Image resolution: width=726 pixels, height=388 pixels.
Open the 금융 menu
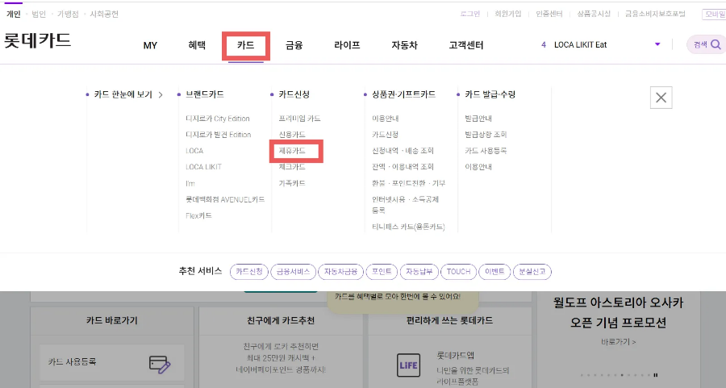point(294,45)
